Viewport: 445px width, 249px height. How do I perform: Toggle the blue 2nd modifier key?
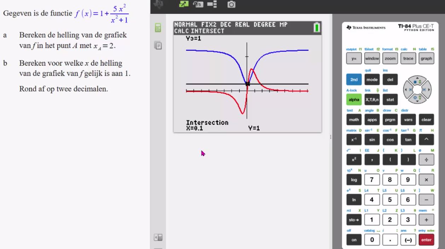354,80
